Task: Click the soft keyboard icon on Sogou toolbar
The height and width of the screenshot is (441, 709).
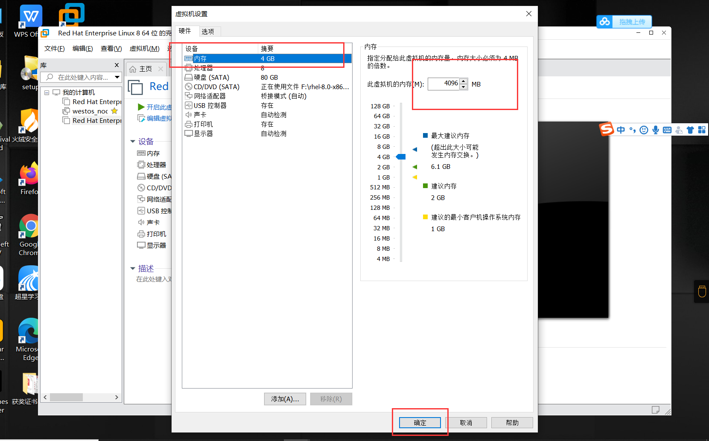Action: pyautogui.click(x=667, y=130)
